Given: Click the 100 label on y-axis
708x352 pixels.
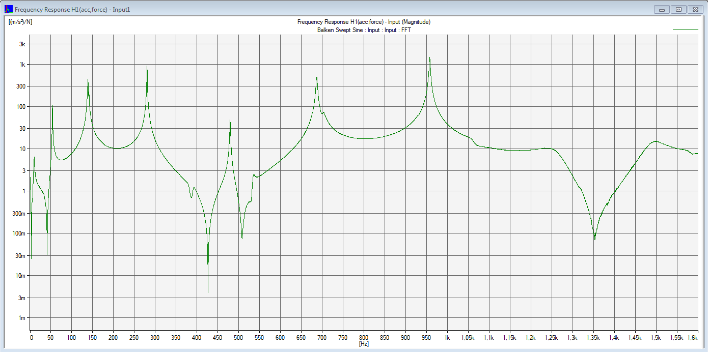Looking at the screenshot, I should [21, 107].
